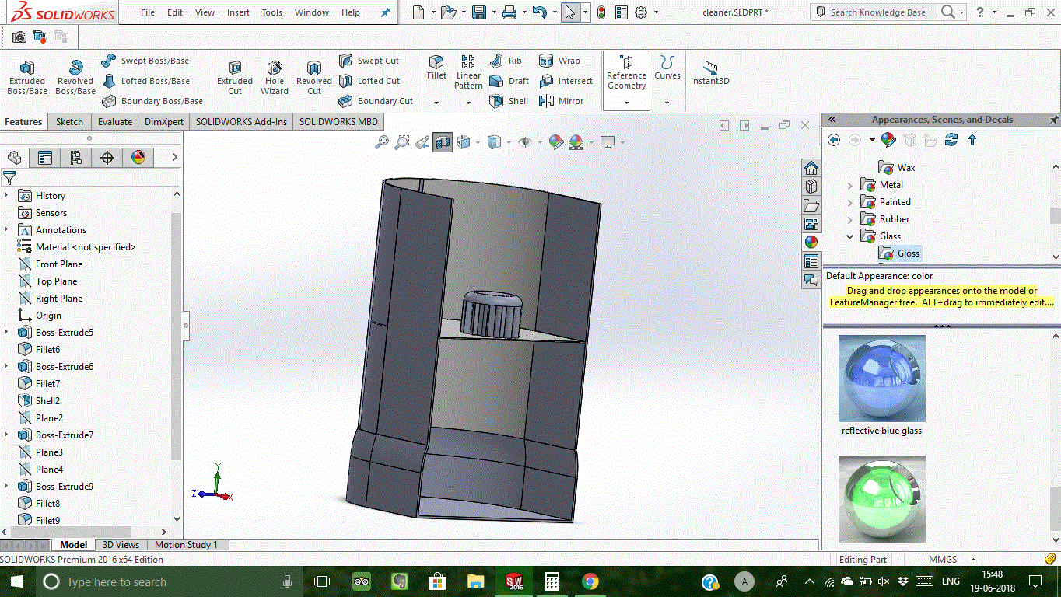Apply the reflective blue glass appearance

(x=882, y=379)
